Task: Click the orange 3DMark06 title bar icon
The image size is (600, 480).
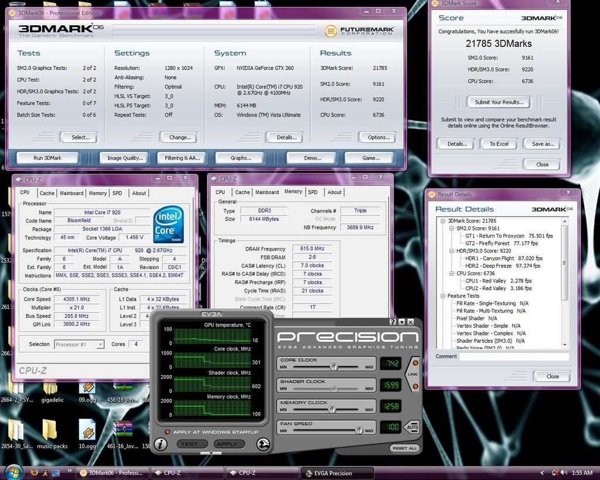Action: tap(12, 13)
